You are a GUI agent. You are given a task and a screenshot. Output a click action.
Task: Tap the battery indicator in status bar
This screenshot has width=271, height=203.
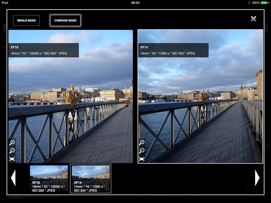pyautogui.click(x=265, y=3)
